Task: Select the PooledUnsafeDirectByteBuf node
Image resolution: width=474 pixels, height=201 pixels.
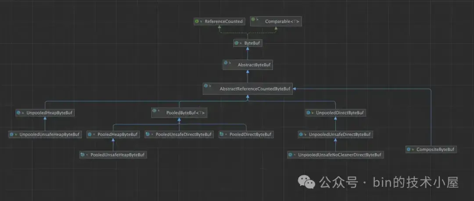Action: 179,134
